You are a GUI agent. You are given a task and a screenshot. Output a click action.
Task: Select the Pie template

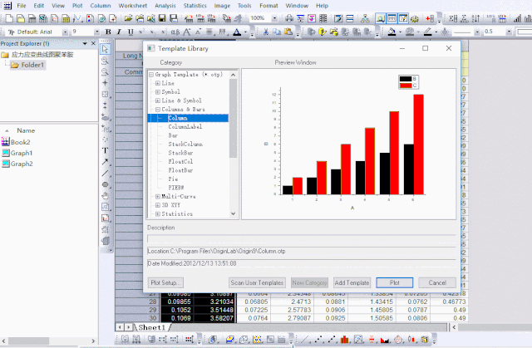coord(173,179)
